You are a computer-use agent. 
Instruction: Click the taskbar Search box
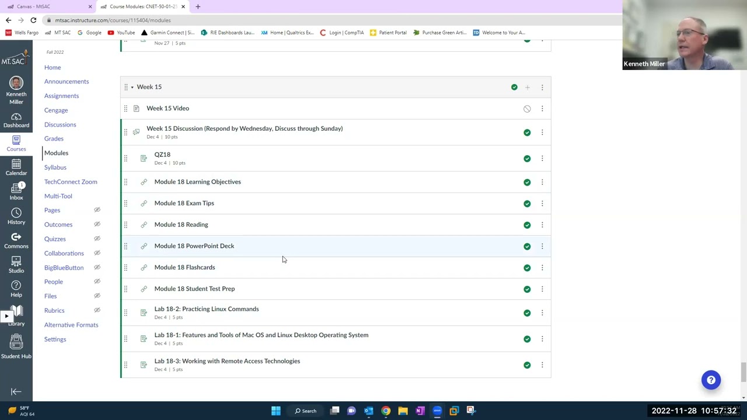click(305, 411)
